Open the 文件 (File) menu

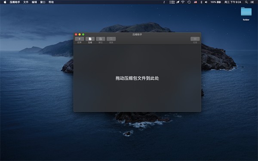[26, 2]
